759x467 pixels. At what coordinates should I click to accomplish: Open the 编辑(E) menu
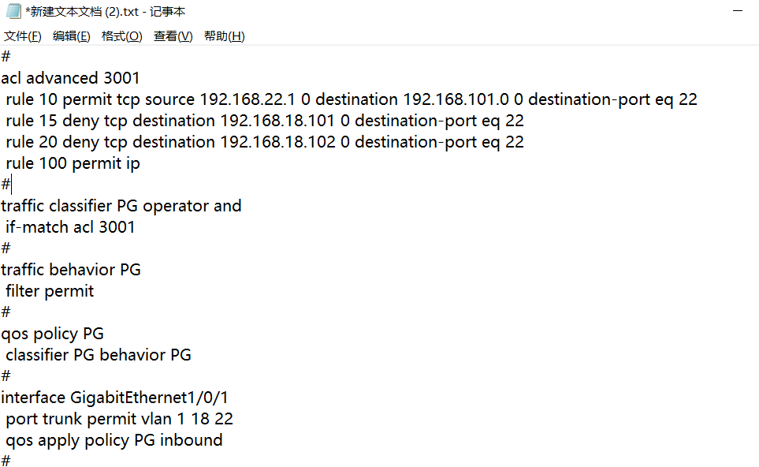[x=71, y=36]
